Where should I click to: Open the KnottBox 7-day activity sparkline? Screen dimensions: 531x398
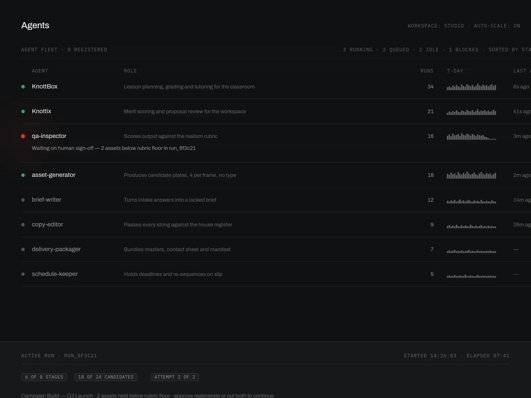(471, 87)
